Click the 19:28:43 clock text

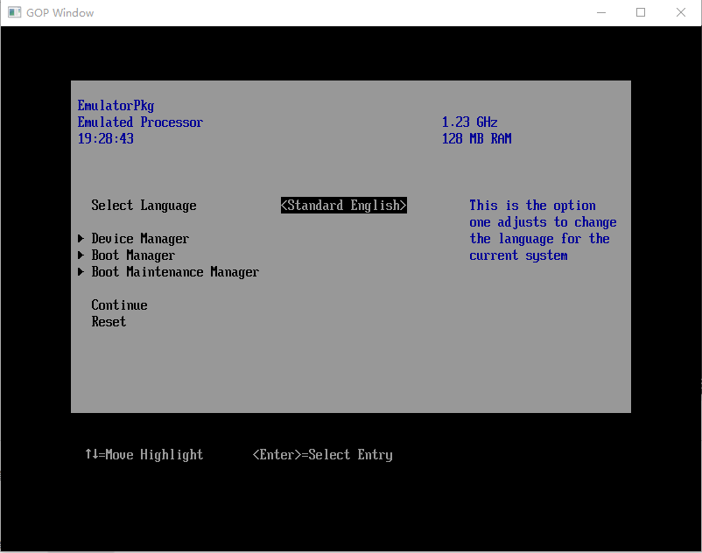[x=106, y=139]
